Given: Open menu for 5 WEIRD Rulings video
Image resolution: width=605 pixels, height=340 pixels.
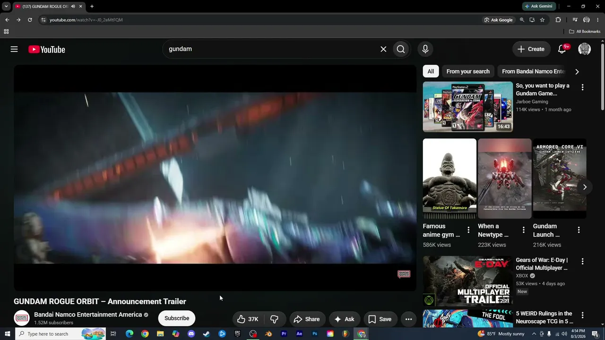Looking at the screenshot, I should click(x=582, y=315).
